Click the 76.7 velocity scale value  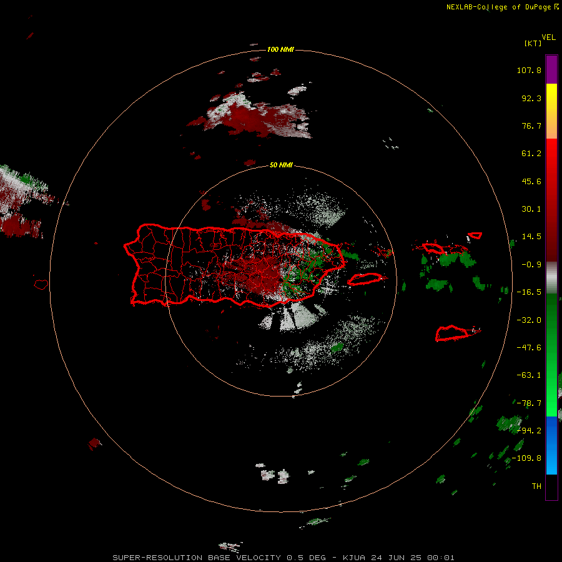531,126
